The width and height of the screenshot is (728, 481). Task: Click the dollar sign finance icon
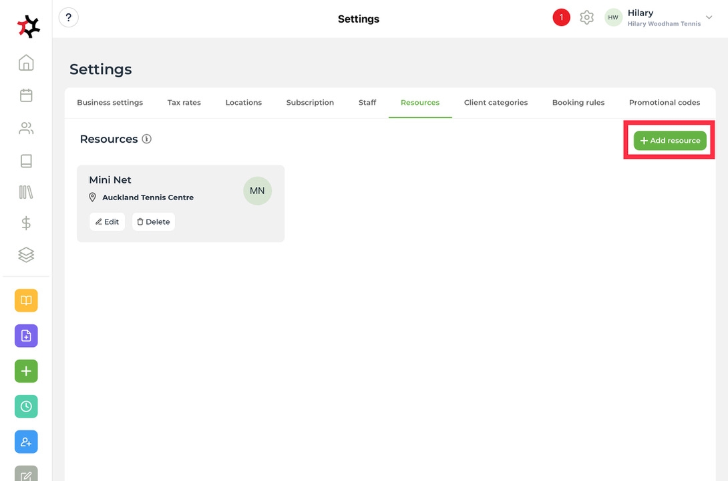(x=26, y=223)
